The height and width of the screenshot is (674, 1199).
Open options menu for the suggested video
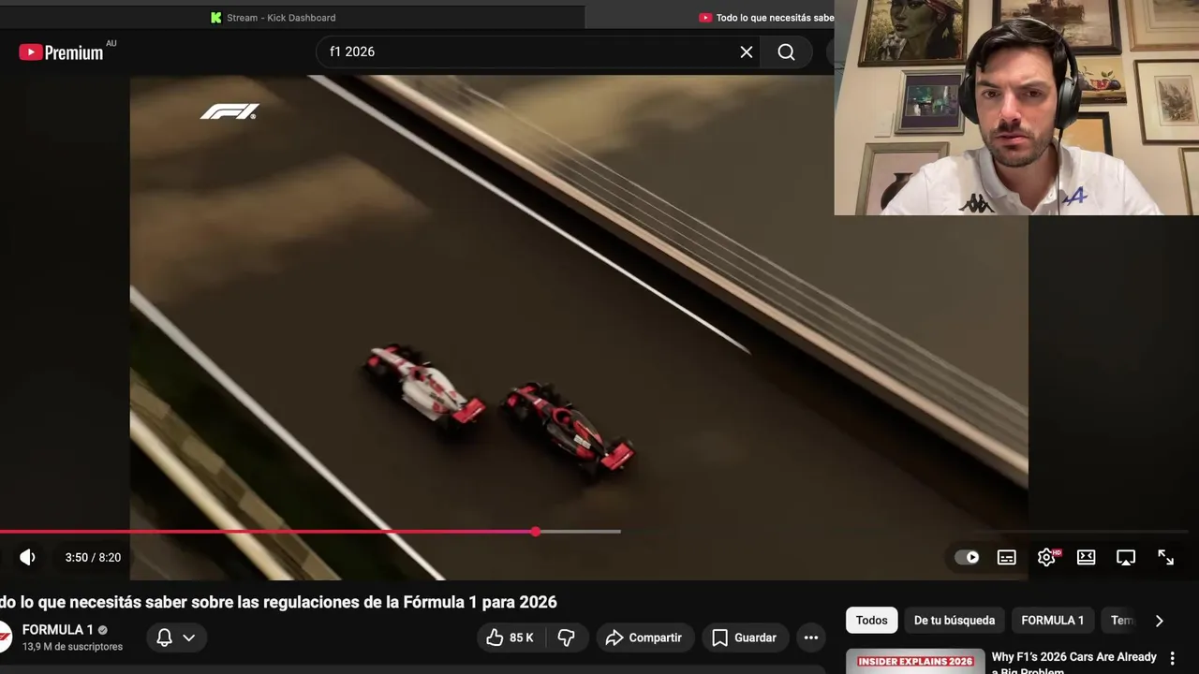click(x=1172, y=659)
